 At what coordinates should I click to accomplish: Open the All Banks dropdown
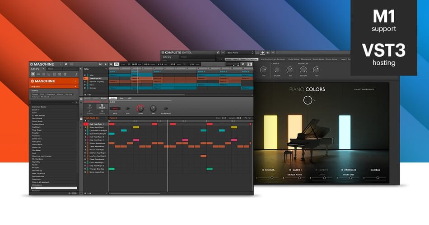tap(54, 87)
